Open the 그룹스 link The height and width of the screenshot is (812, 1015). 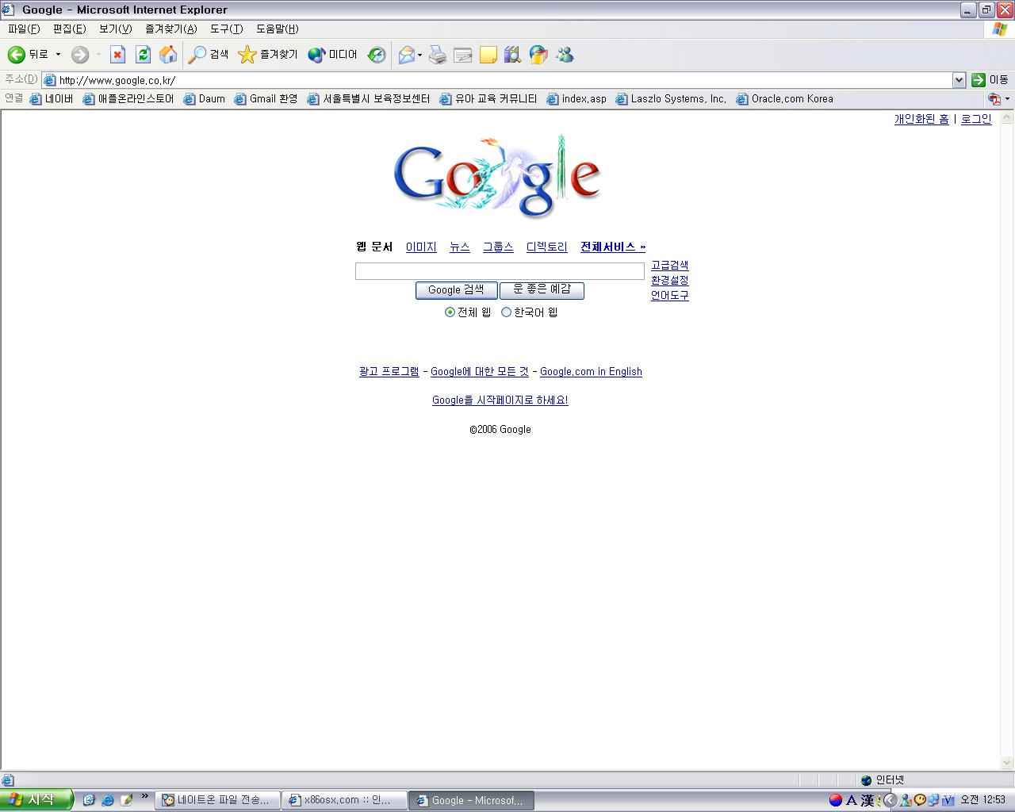point(498,247)
